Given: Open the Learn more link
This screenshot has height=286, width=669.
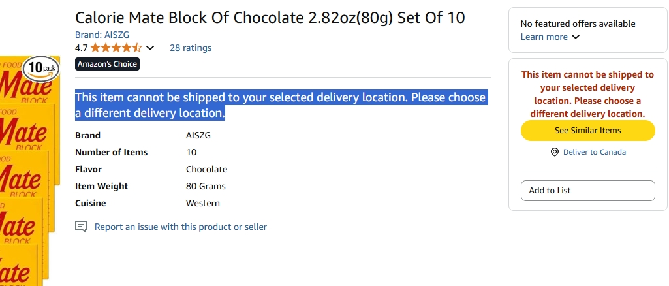Looking at the screenshot, I should coord(544,37).
